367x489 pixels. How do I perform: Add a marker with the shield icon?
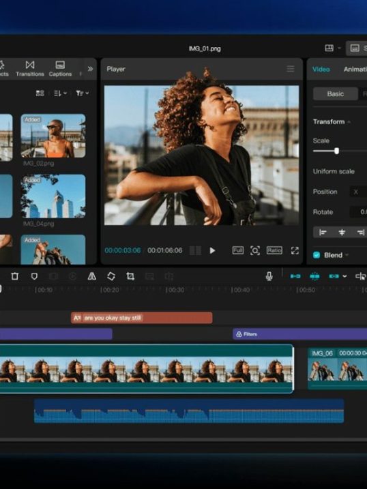coord(34,276)
